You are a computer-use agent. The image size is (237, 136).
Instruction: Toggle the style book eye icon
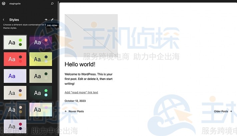pos(46,20)
